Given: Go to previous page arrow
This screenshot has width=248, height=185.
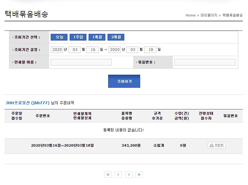Looking at the screenshot, I should [x=118, y=174].
